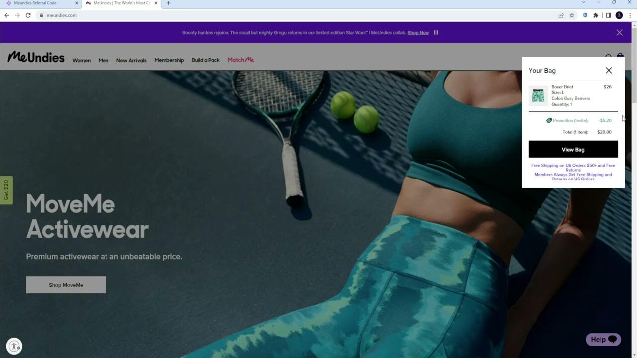Open the Women menu

point(82,60)
